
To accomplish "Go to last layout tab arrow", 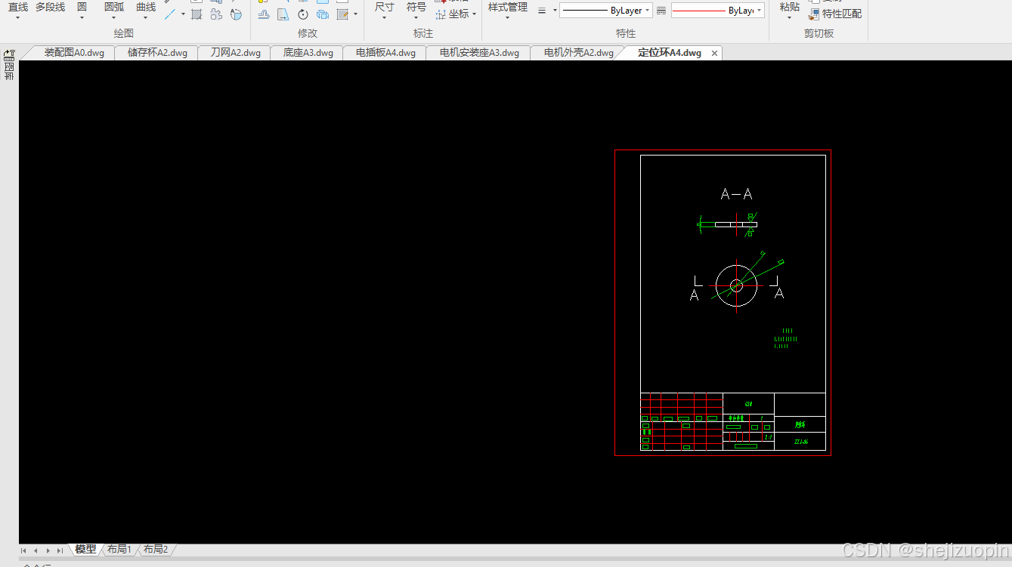I will 60,550.
